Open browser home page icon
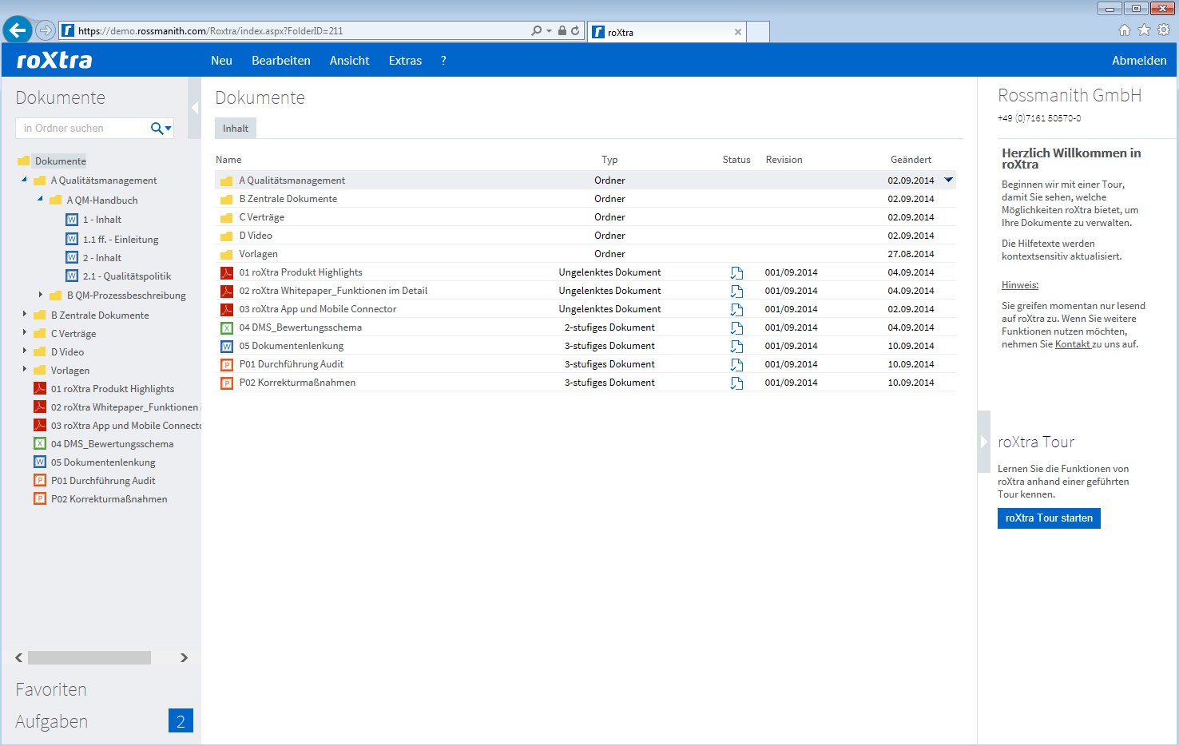 pos(1125,30)
